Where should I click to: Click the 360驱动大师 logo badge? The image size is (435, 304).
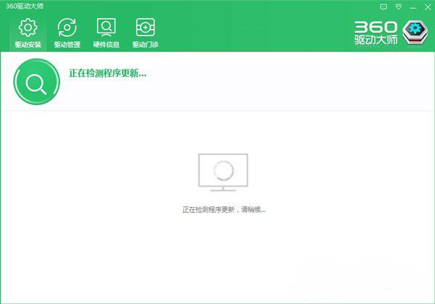tap(415, 32)
